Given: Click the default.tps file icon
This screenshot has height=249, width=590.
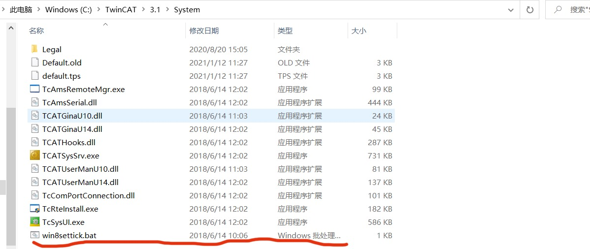Looking at the screenshot, I should [x=34, y=76].
